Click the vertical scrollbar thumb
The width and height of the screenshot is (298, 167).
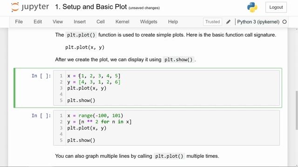297,110
